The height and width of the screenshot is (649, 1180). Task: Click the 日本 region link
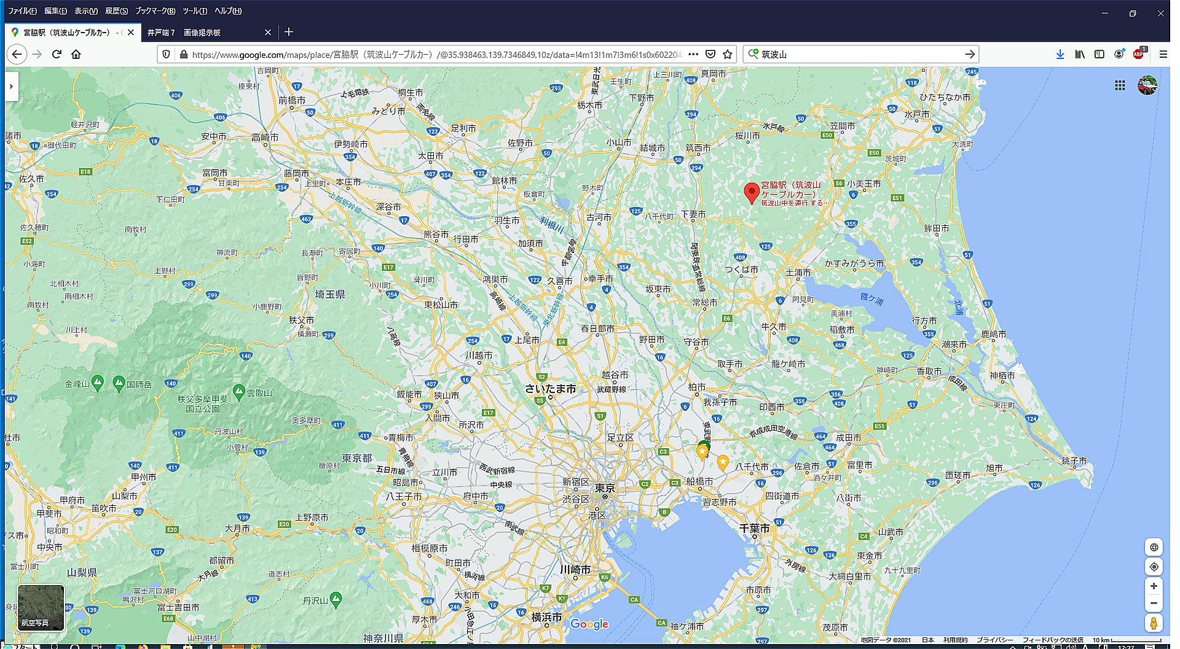click(x=928, y=640)
